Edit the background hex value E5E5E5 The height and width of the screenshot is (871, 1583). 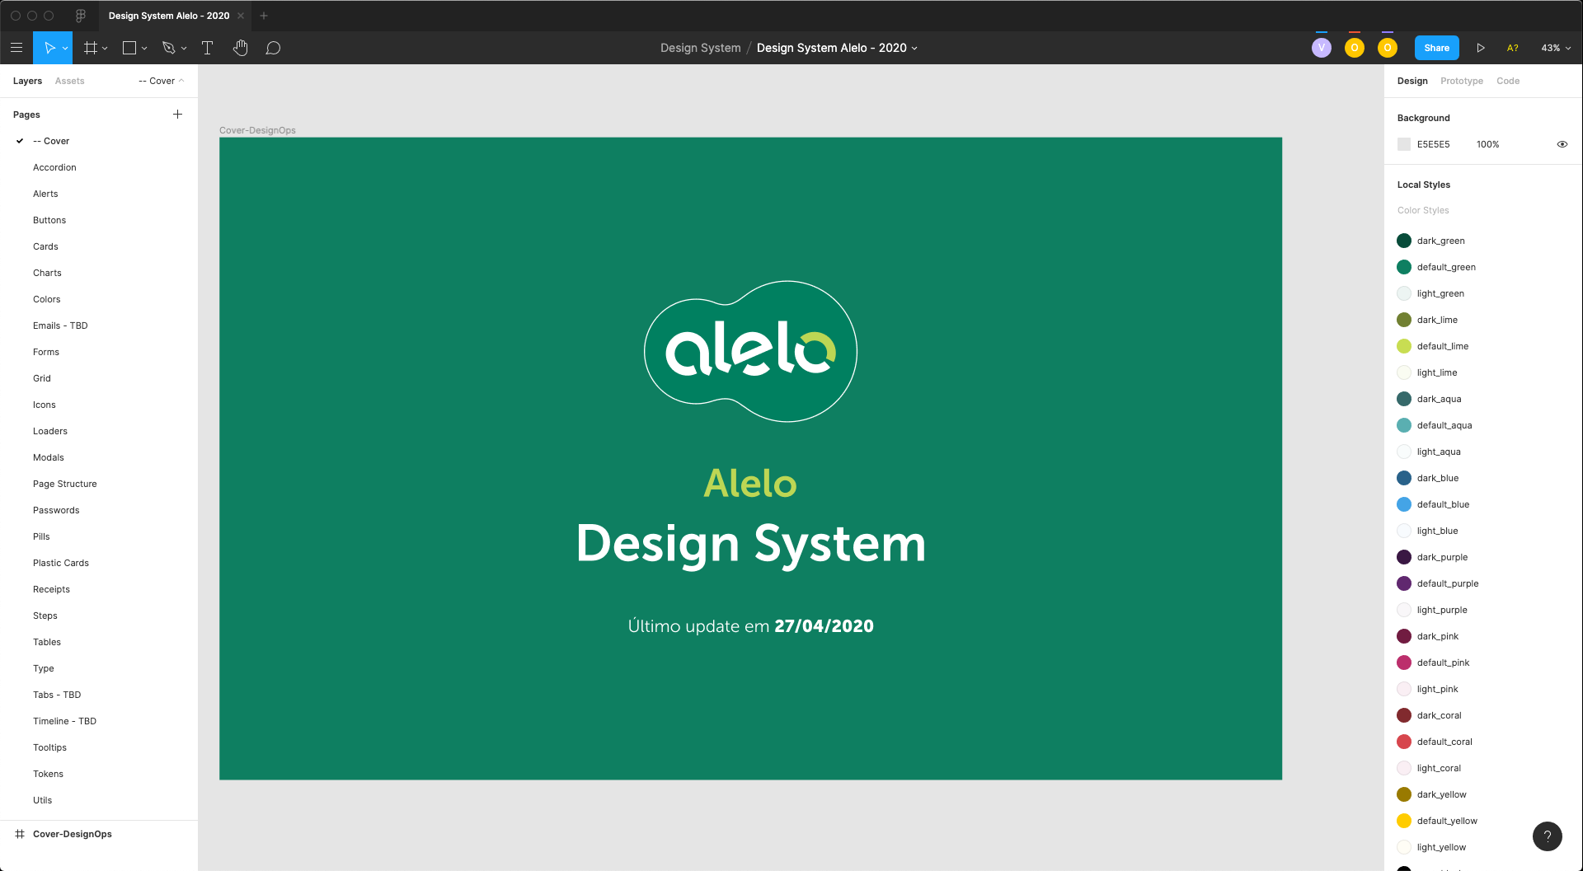tap(1433, 144)
